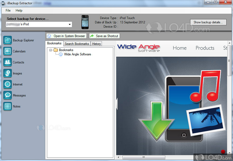Click the globe icon on Open in System Browser

pyautogui.click(x=49, y=36)
